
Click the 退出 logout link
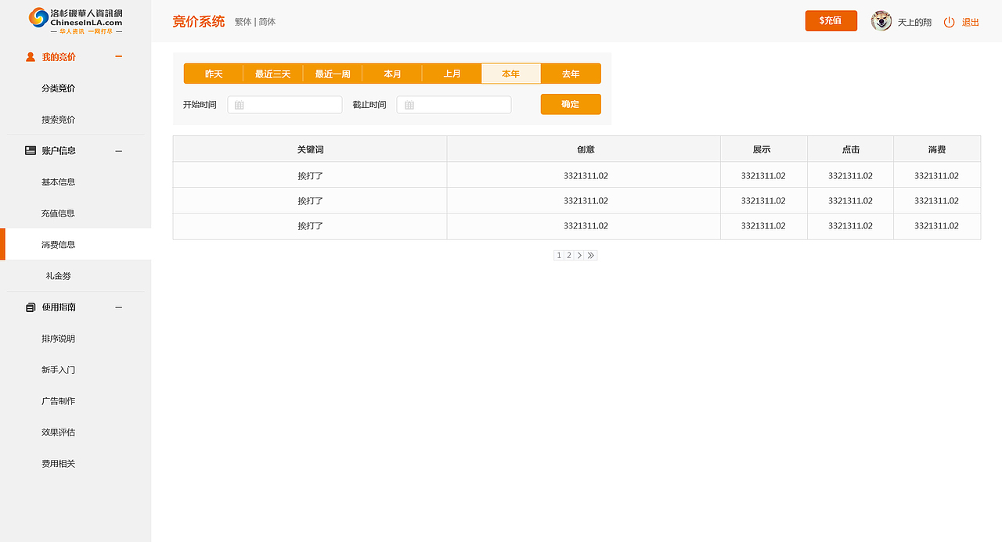[971, 22]
